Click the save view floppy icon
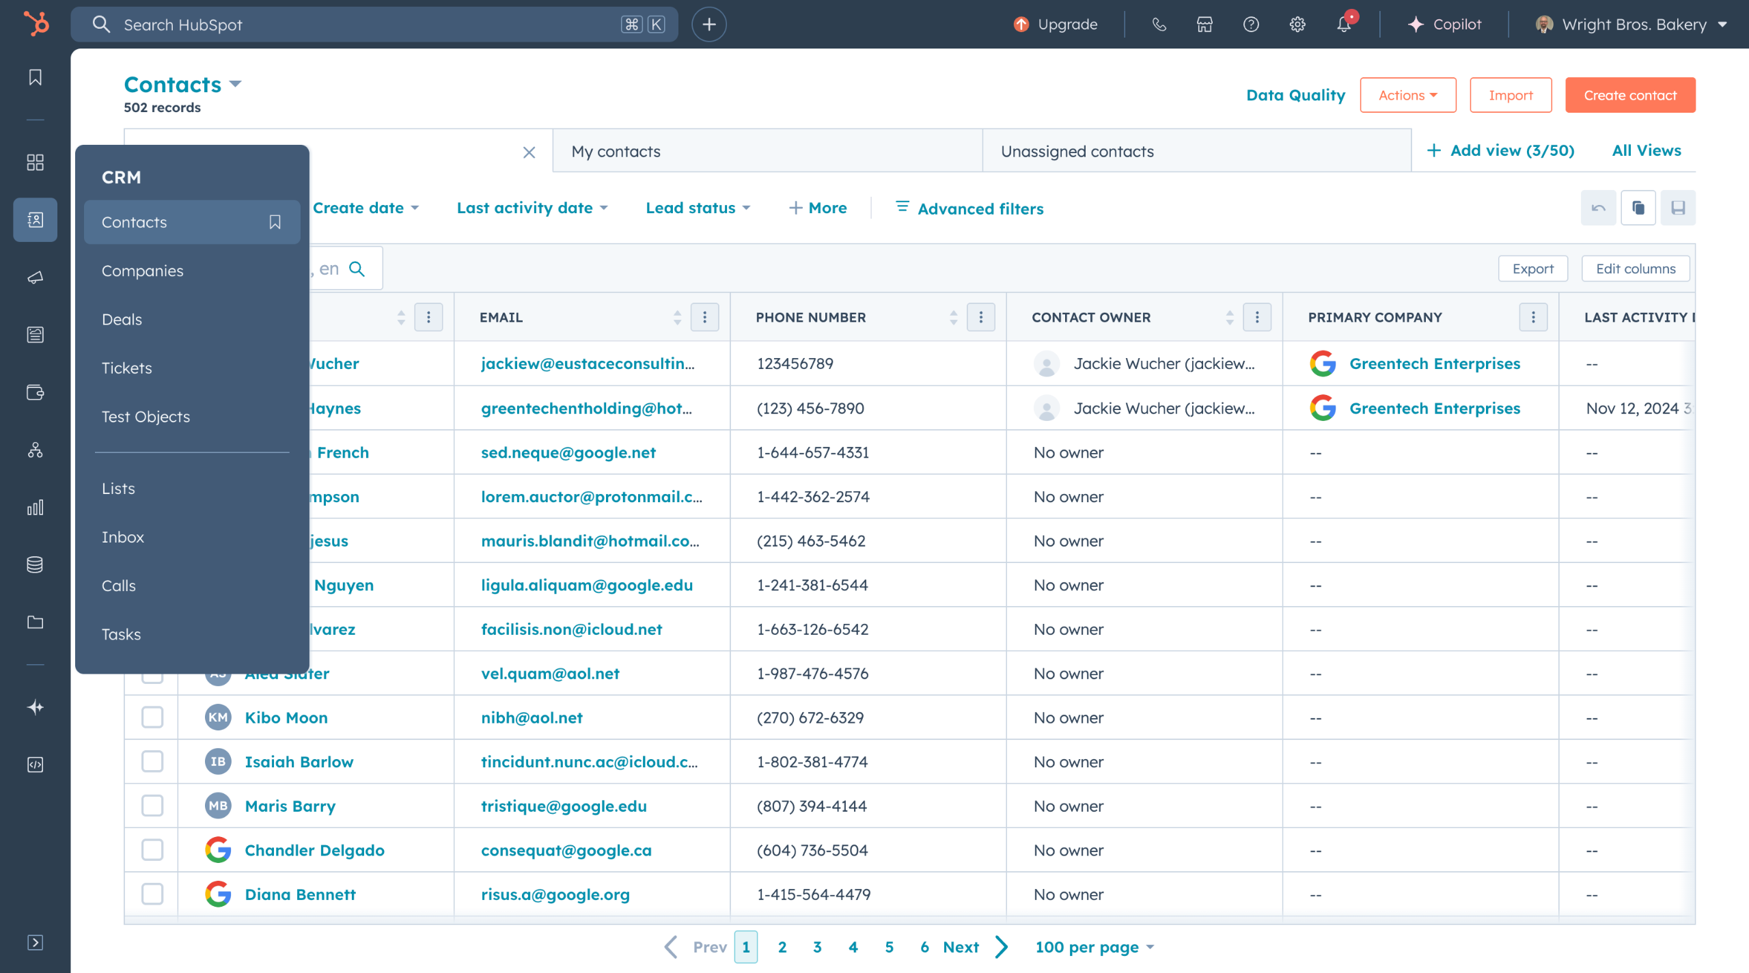Viewport: 1749px width, 973px height. click(1678, 208)
